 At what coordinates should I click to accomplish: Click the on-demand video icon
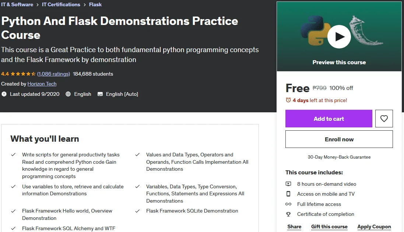pos(288,184)
